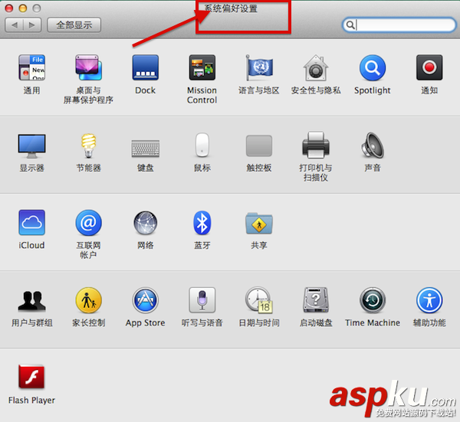This screenshot has width=460, height=422.
Task: Open Time Machine preferences
Action: (373, 300)
